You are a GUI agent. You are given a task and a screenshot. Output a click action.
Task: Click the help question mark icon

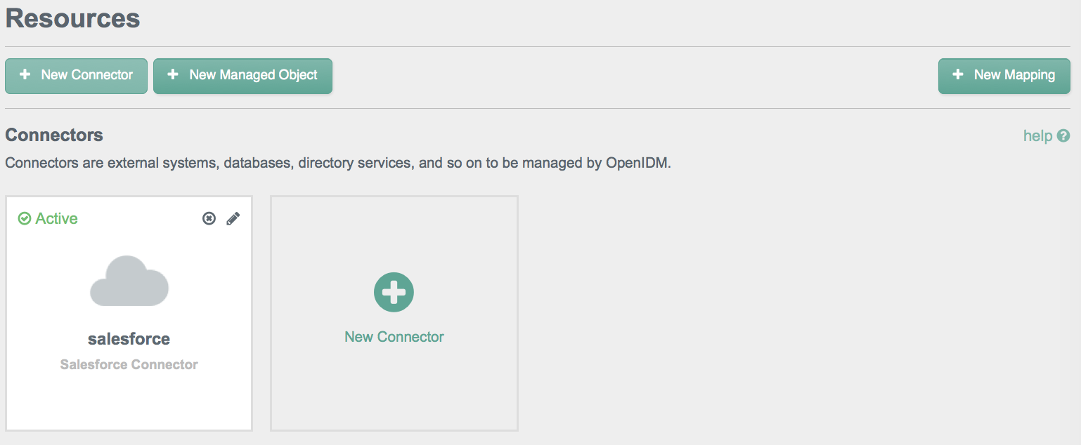(x=1063, y=135)
